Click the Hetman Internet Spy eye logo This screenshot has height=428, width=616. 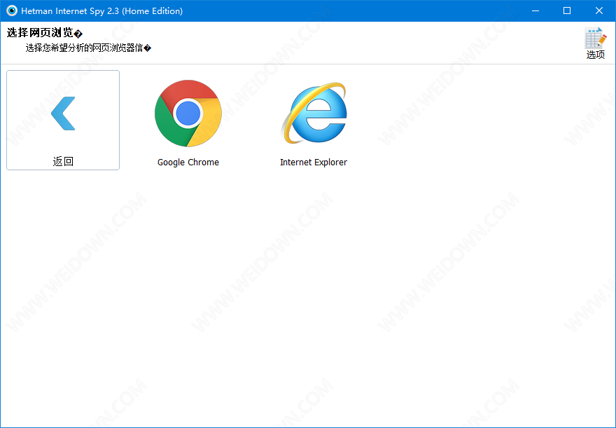tap(12, 11)
